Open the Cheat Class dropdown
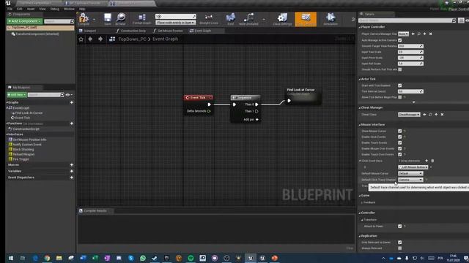469x263 pixels. (x=409, y=115)
